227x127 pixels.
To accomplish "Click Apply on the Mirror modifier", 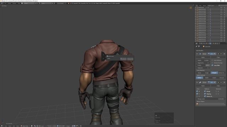I will coord(203,86).
